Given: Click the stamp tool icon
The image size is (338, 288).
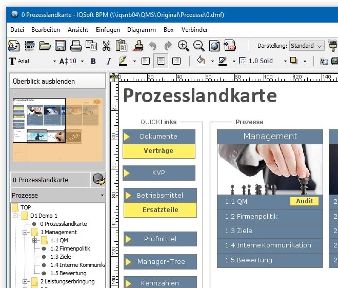Looking at the screenshot, I should [x=137, y=46].
